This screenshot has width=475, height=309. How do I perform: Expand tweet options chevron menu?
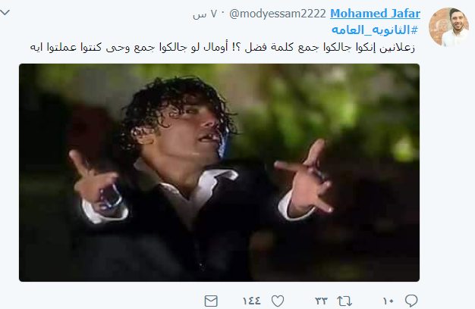tap(5, 12)
